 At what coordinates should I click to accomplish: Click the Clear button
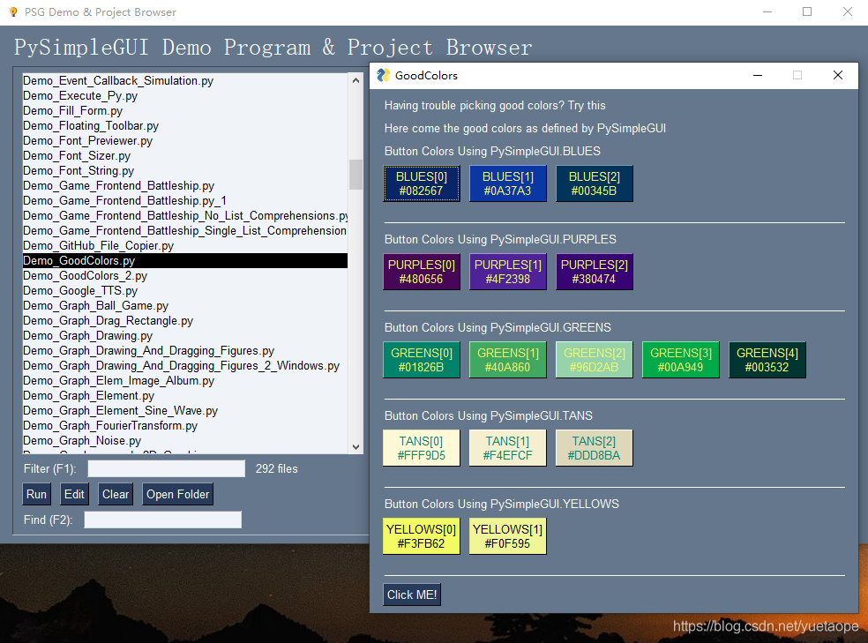[116, 494]
